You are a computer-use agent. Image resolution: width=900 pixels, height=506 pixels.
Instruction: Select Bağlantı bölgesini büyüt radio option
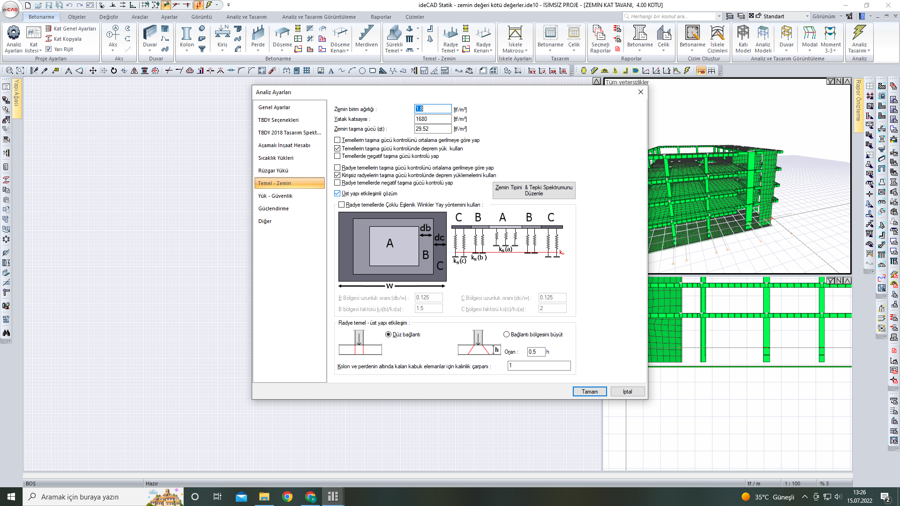tap(506, 335)
